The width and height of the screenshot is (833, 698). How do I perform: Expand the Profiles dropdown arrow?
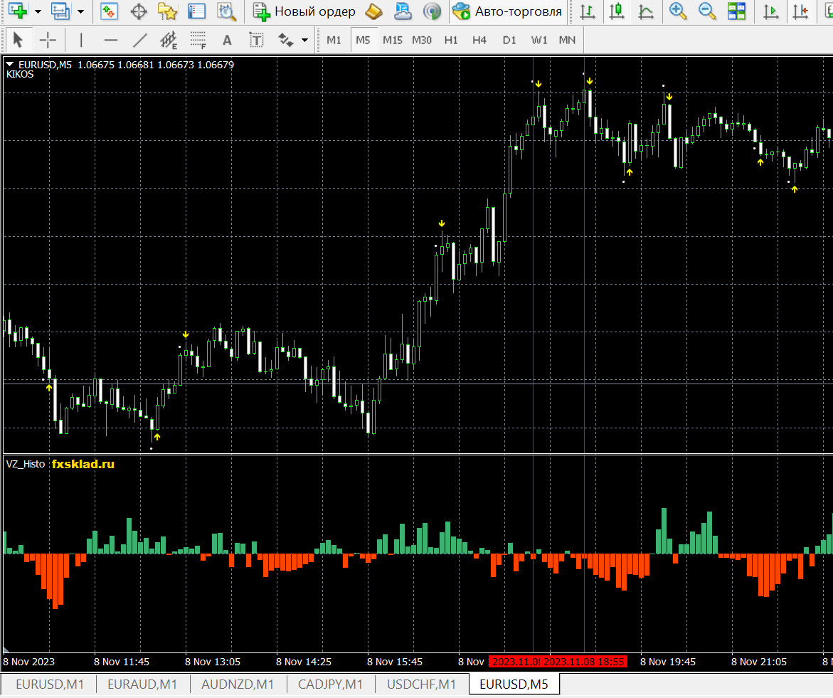(x=81, y=11)
